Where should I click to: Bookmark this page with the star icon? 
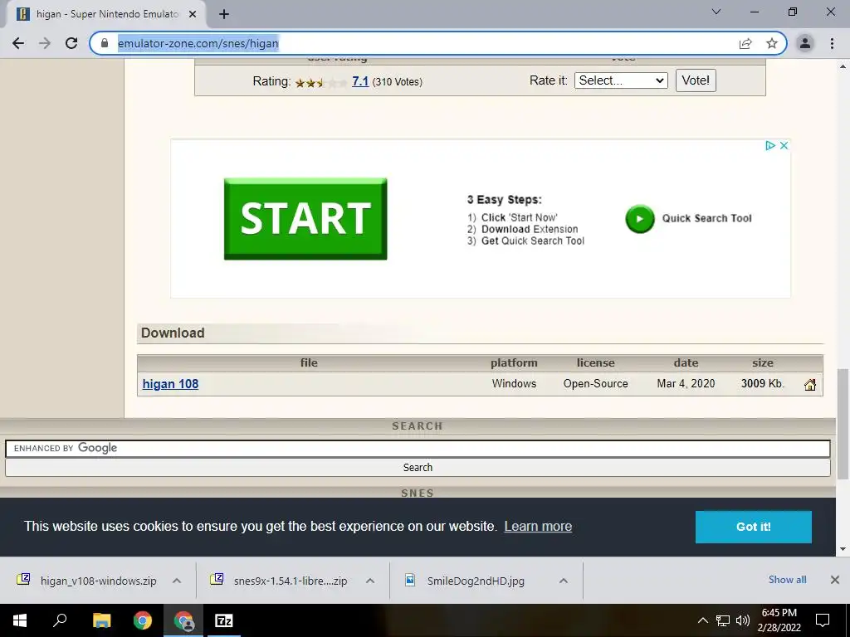[772, 43]
